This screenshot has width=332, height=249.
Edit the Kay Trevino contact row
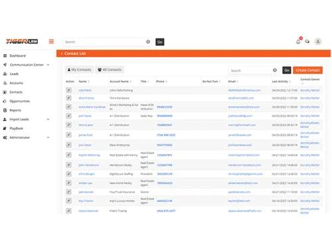coord(68,201)
